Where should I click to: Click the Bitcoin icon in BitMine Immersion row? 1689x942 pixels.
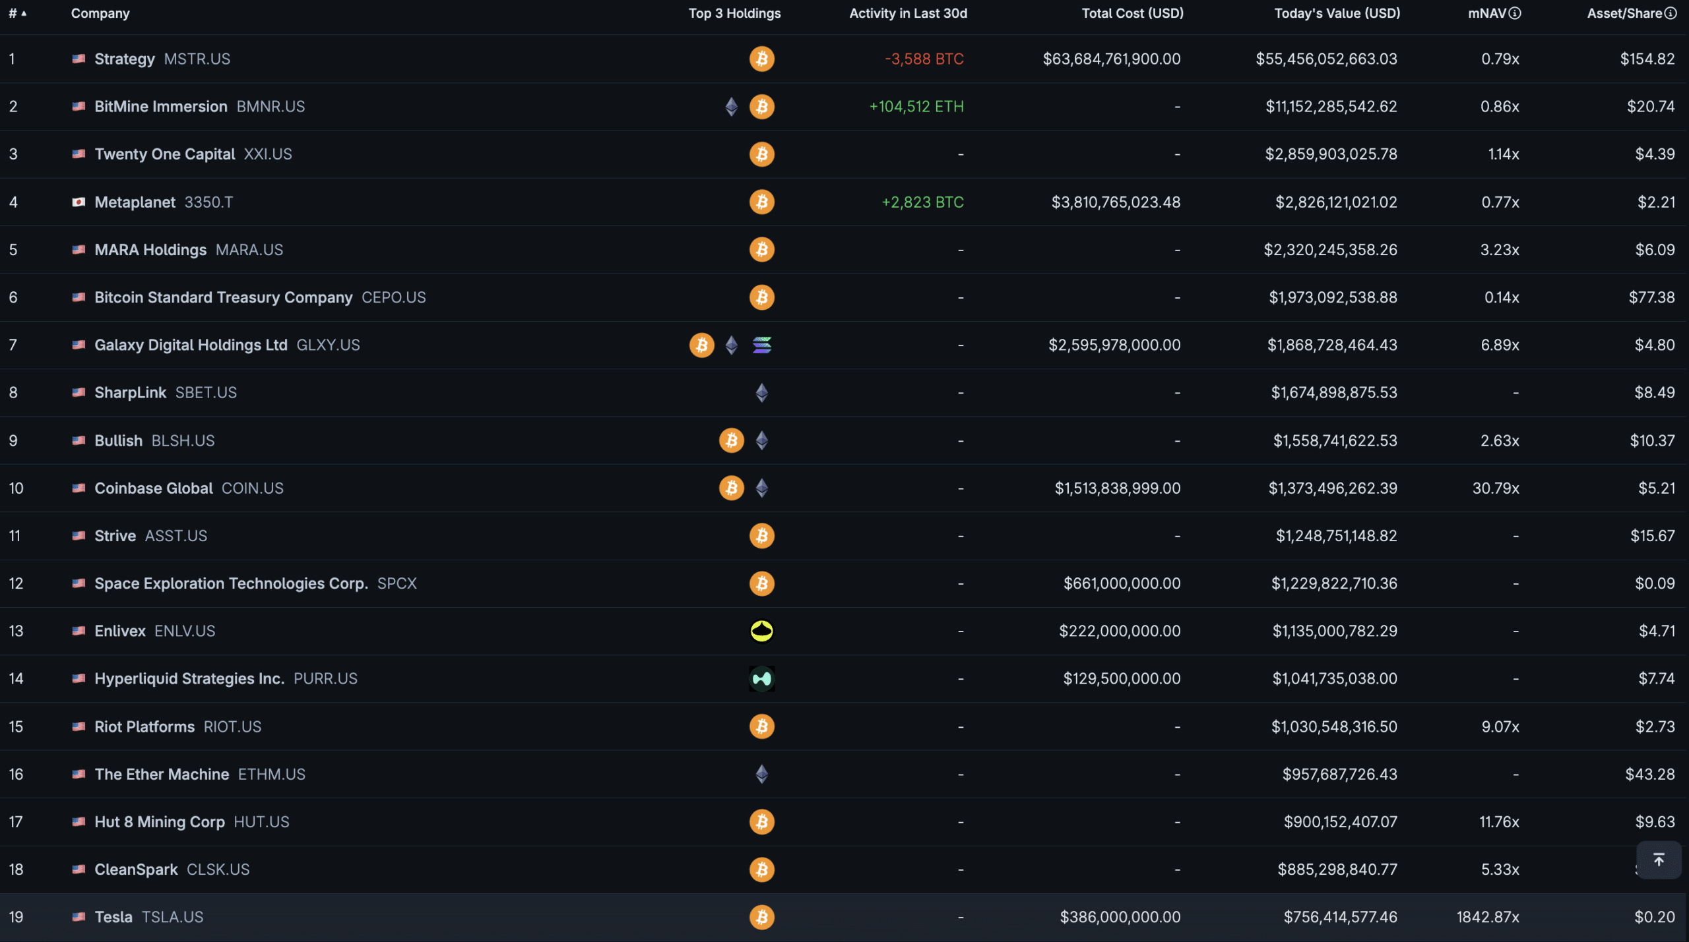(x=761, y=107)
